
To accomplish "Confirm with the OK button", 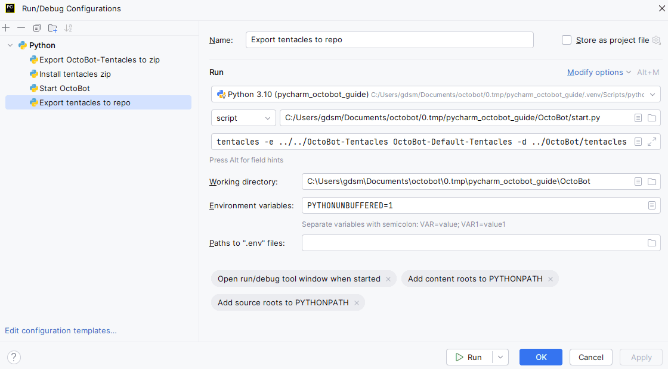I will pos(541,357).
